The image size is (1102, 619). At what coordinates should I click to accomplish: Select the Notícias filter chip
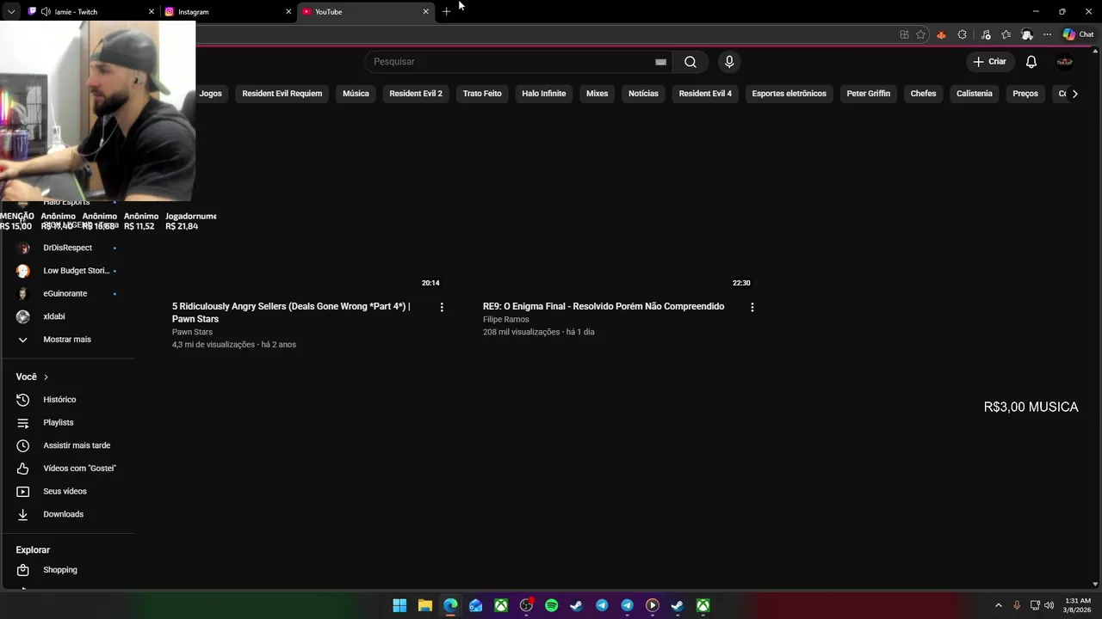(x=643, y=94)
